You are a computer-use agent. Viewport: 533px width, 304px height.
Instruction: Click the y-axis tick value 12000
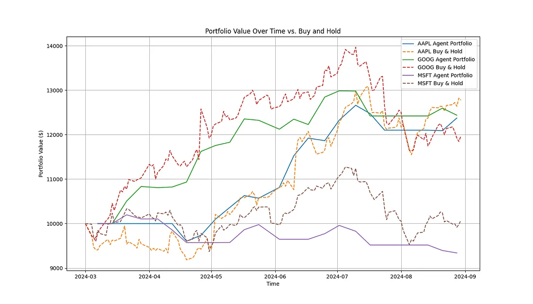click(x=55, y=135)
